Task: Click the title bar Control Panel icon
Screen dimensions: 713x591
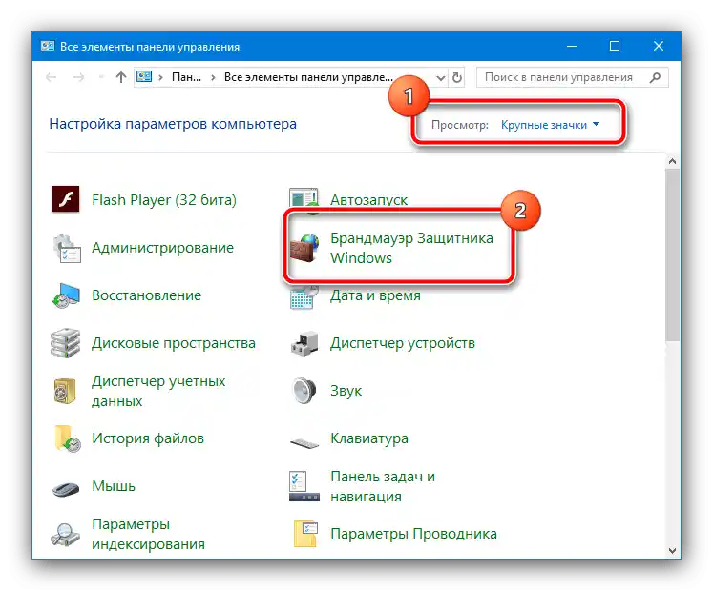Action: click(x=48, y=46)
